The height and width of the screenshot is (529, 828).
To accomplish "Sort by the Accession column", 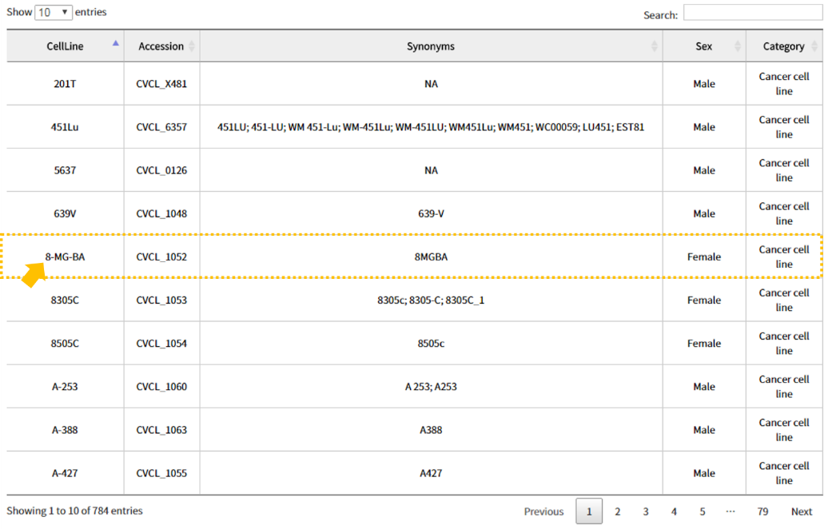I will [x=161, y=46].
